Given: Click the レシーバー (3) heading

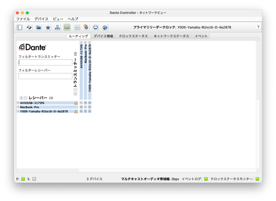Looking at the screenshot, I should click(41, 98).
